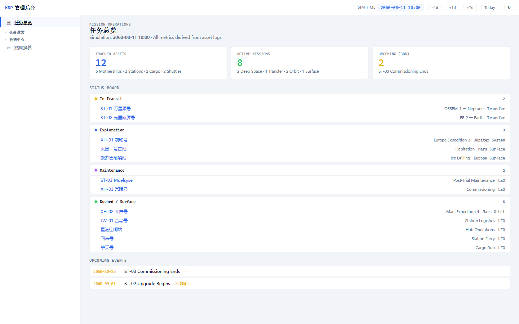Screen dimensions: 519x324
Task: Select the ST-02 Upgrade Begins event row
Action: (300, 284)
